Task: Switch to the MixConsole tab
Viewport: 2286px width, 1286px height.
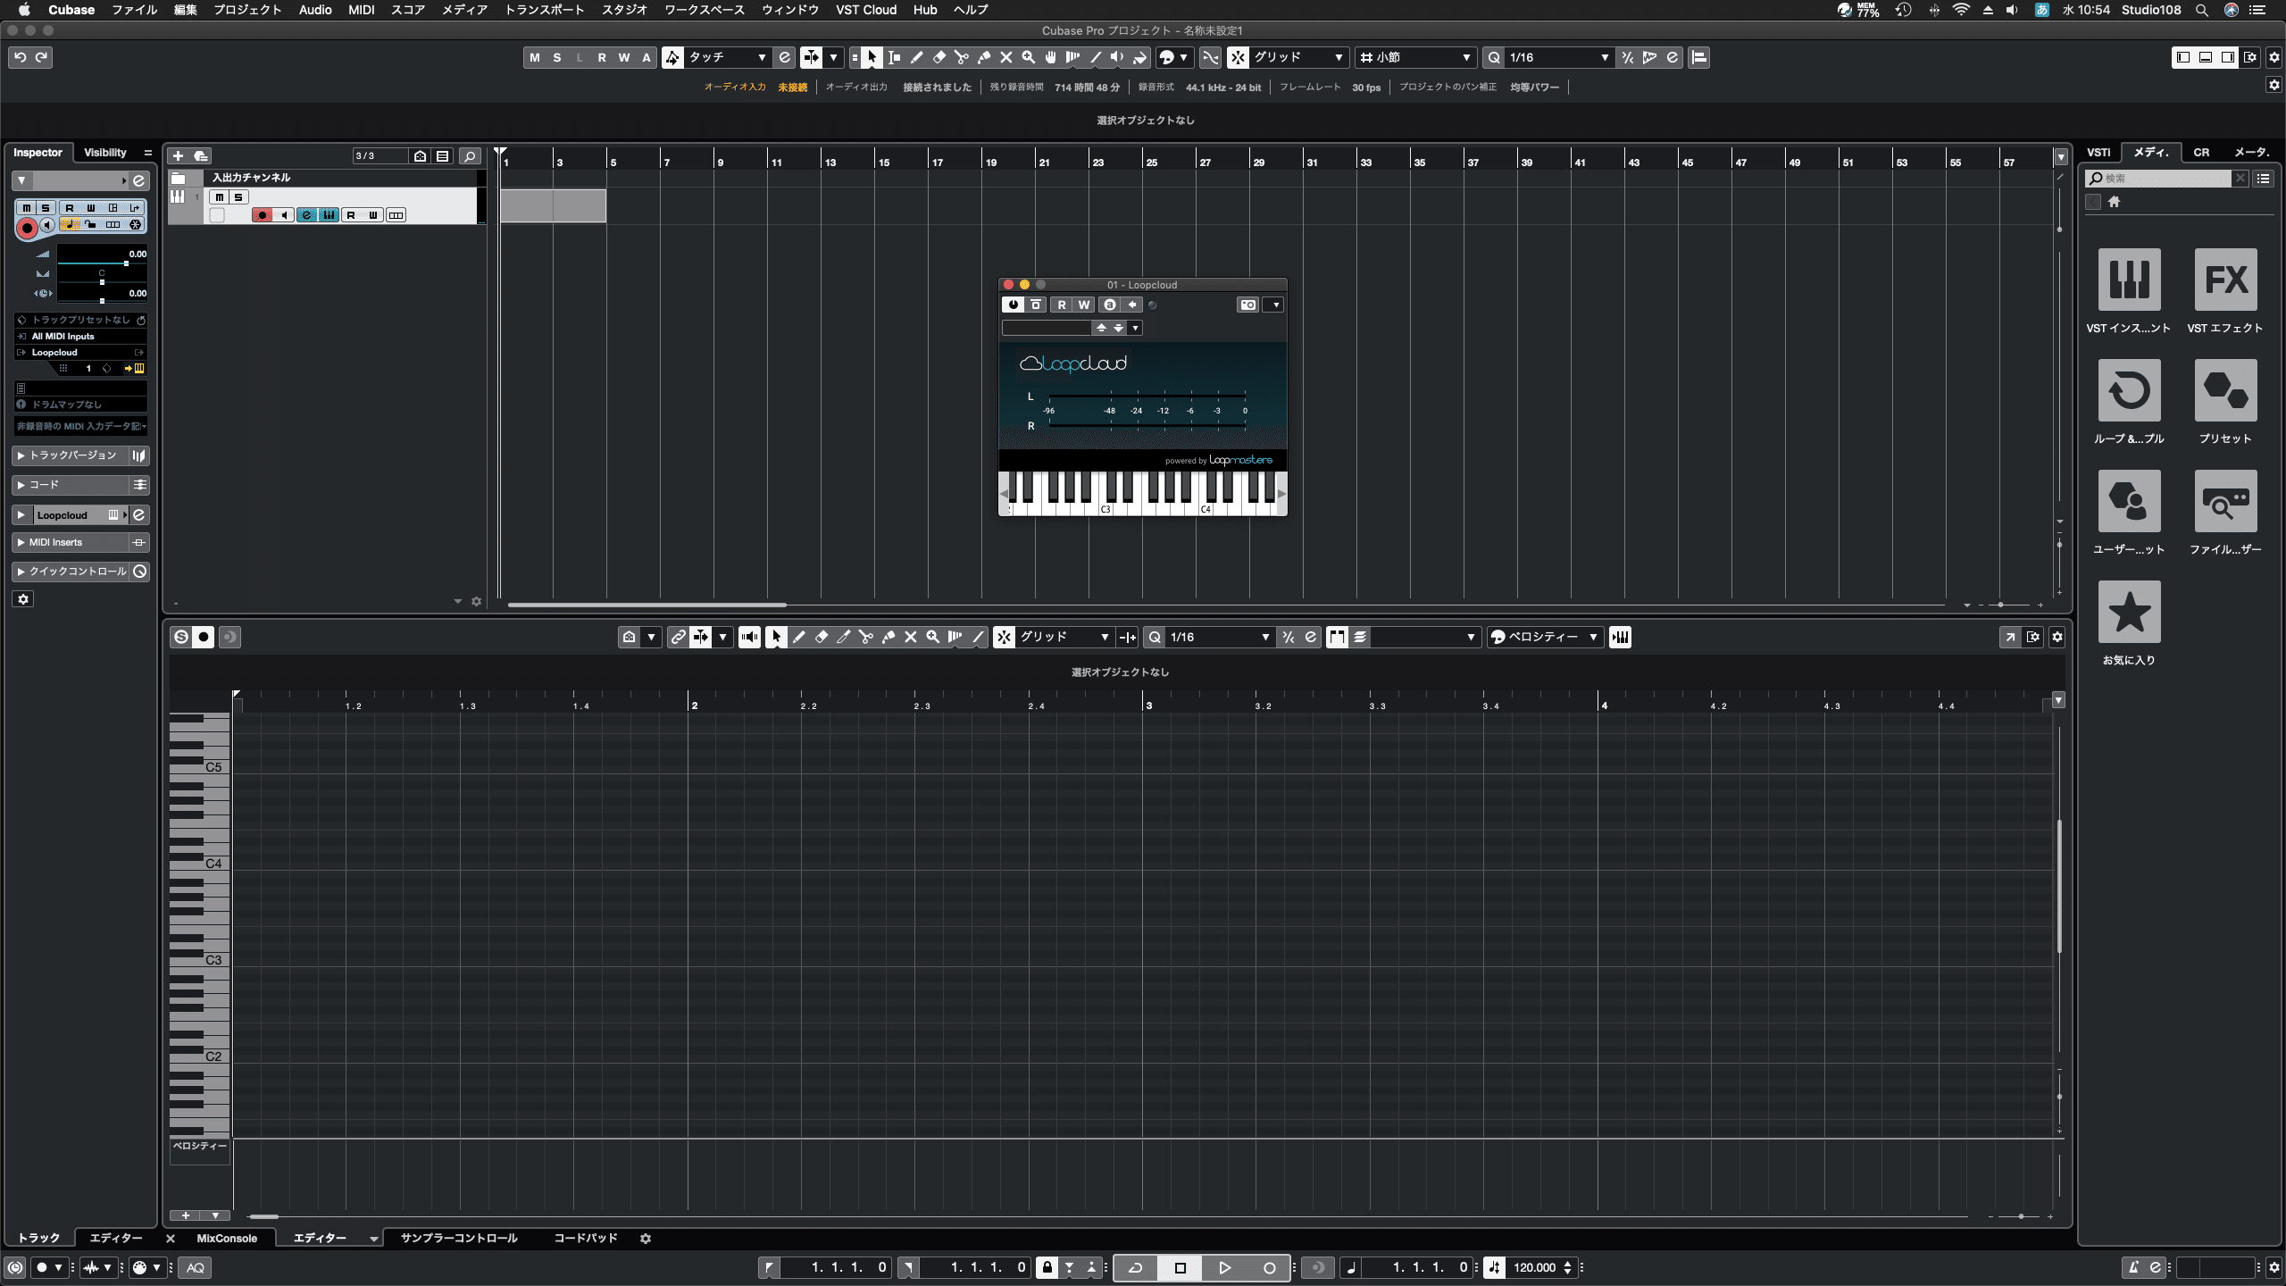Action: [228, 1239]
